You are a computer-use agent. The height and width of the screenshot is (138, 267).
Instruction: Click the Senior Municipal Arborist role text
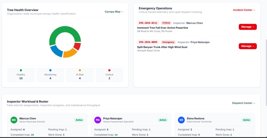tap(32, 122)
